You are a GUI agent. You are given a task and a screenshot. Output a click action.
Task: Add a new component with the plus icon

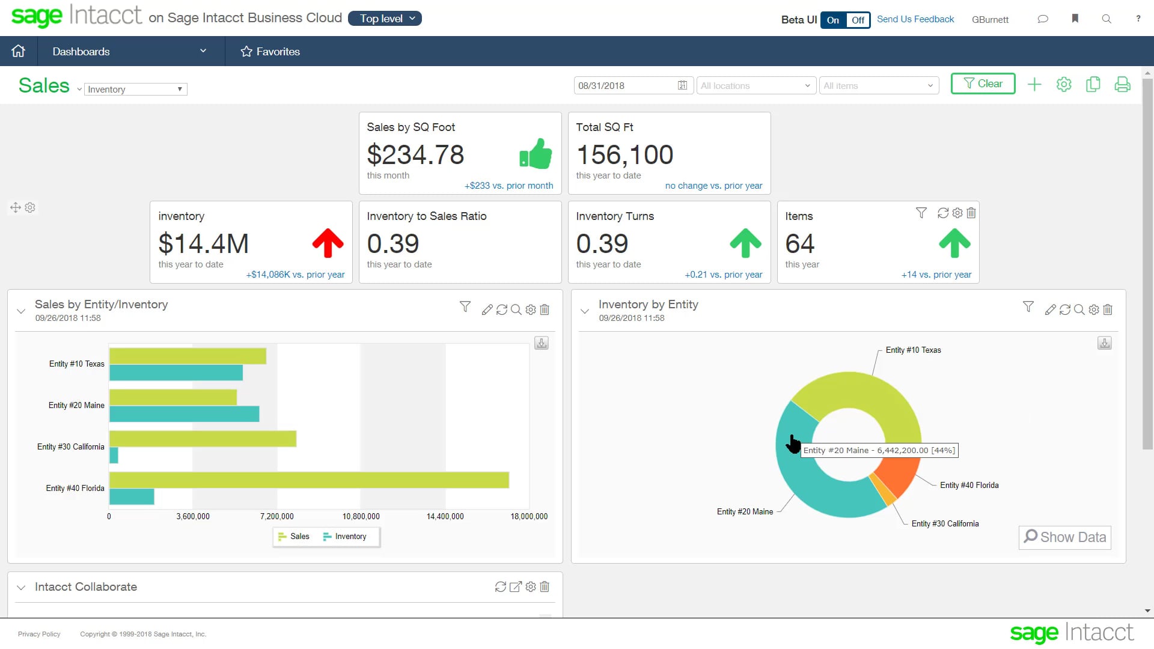coord(1034,84)
